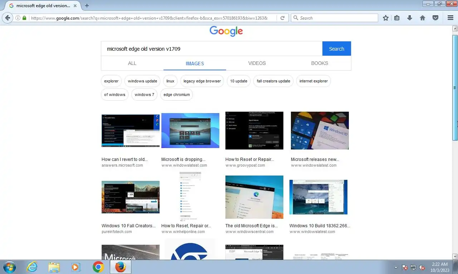
Task: Select the IMAGES tab
Action: pos(195,64)
